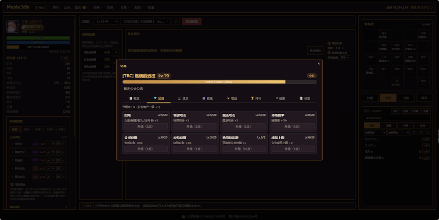The height and width of the screenshot is (220, 439).
Task: Select the 配置2 skill loadout tab
Action: 27,129
